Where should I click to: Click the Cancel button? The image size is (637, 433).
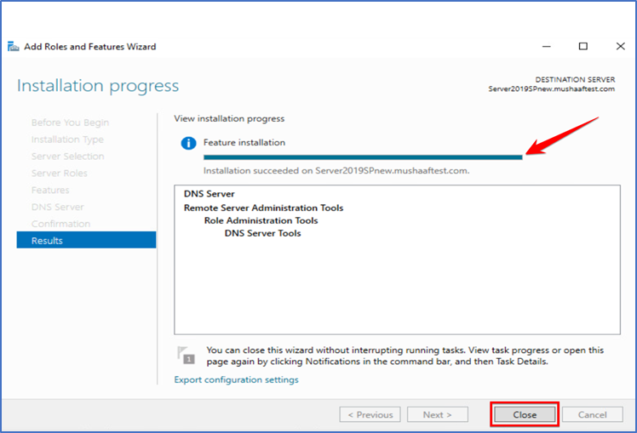(x=593, y=415)
